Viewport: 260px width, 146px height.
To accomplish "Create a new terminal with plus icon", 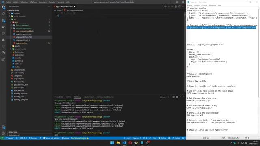I will pos(168,97).
